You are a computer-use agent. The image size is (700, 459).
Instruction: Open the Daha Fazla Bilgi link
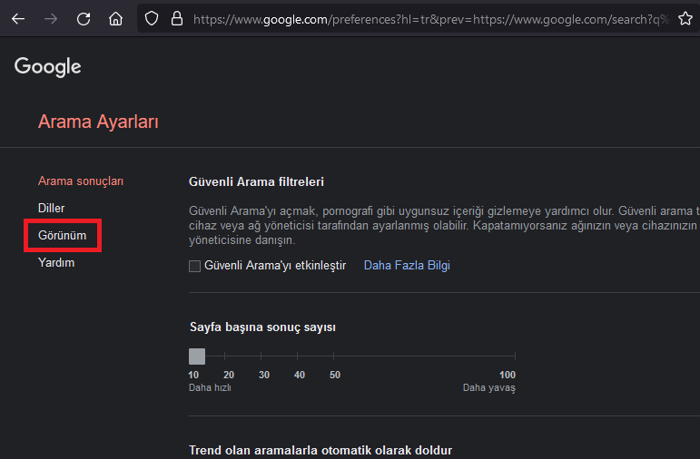coord(407,266)
